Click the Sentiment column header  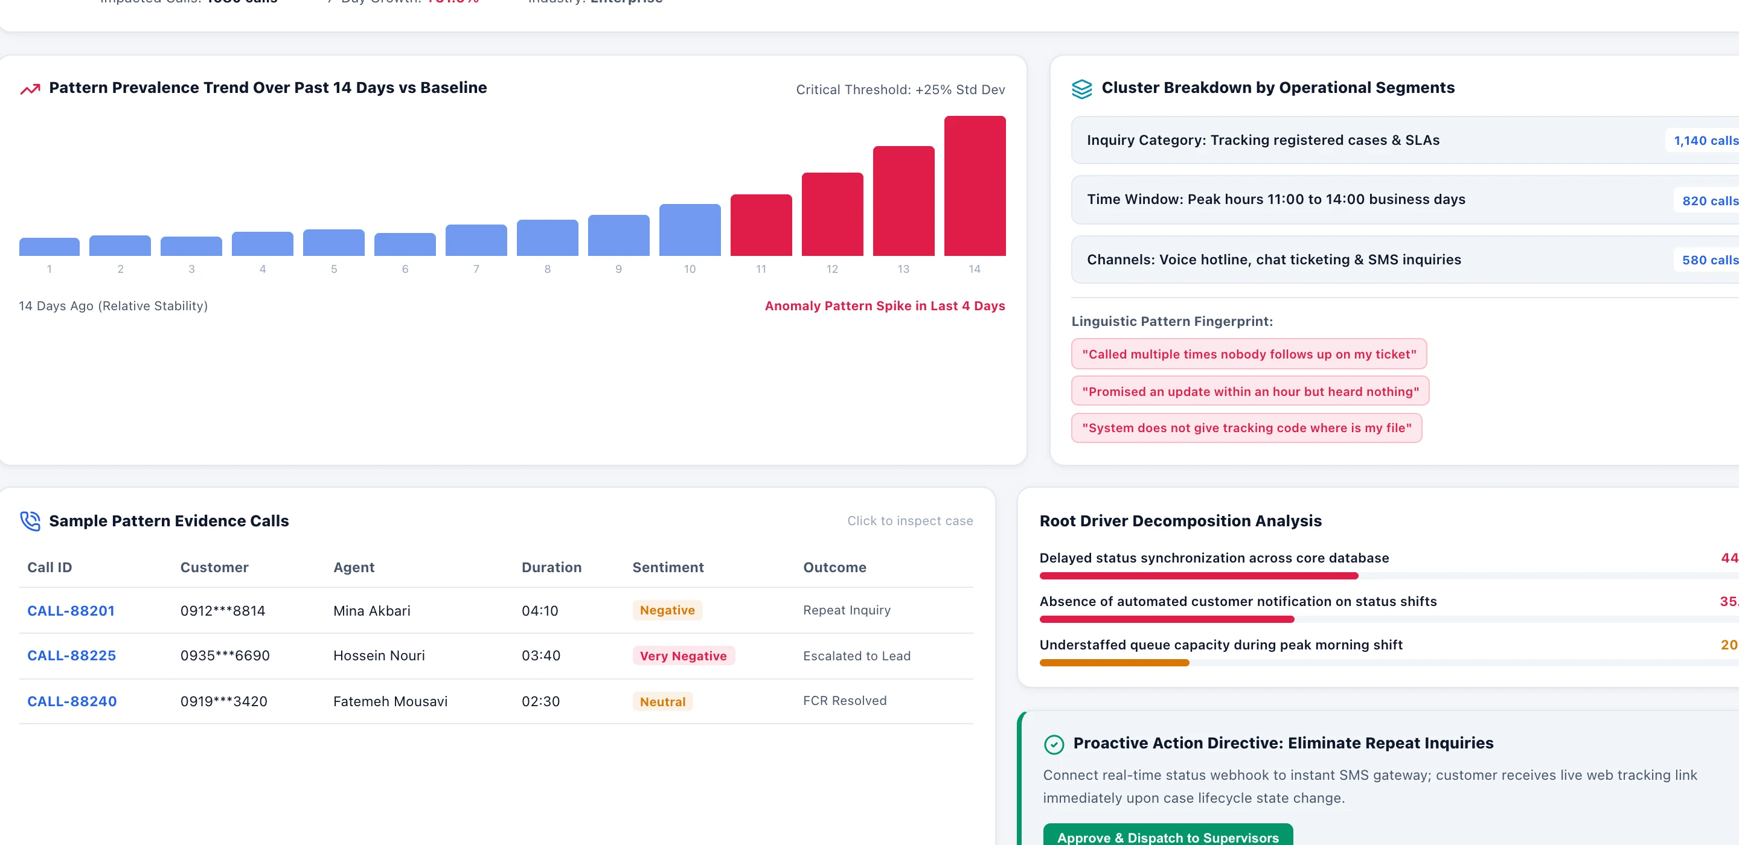click(x=668, y=567)
